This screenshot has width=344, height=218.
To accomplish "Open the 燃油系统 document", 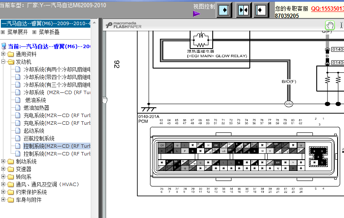I will click(35, 100).
